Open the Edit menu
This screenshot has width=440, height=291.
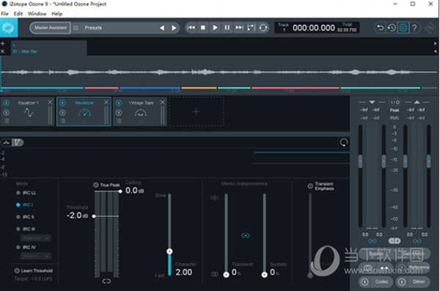point(18,13)
